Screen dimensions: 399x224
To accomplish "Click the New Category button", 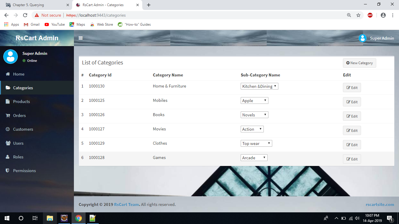I will point(359,63).
